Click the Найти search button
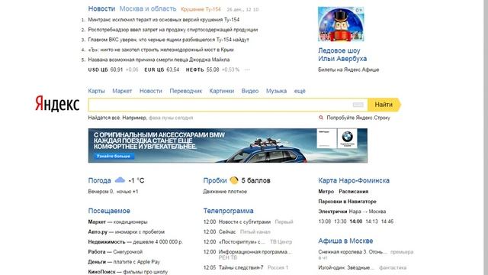 (384, 105)
